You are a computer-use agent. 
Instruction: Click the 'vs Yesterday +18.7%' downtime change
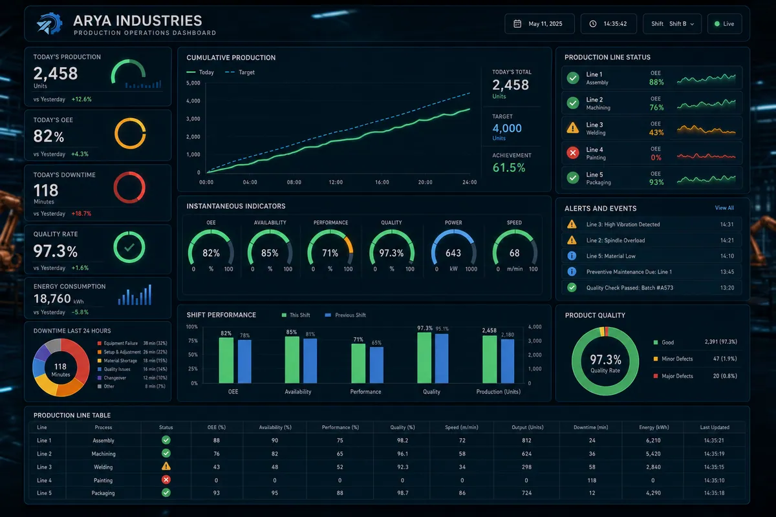click(x=63, y=213)
